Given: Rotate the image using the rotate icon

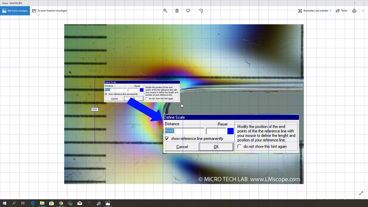Looking at the screenshot, I should pos(201,11).
